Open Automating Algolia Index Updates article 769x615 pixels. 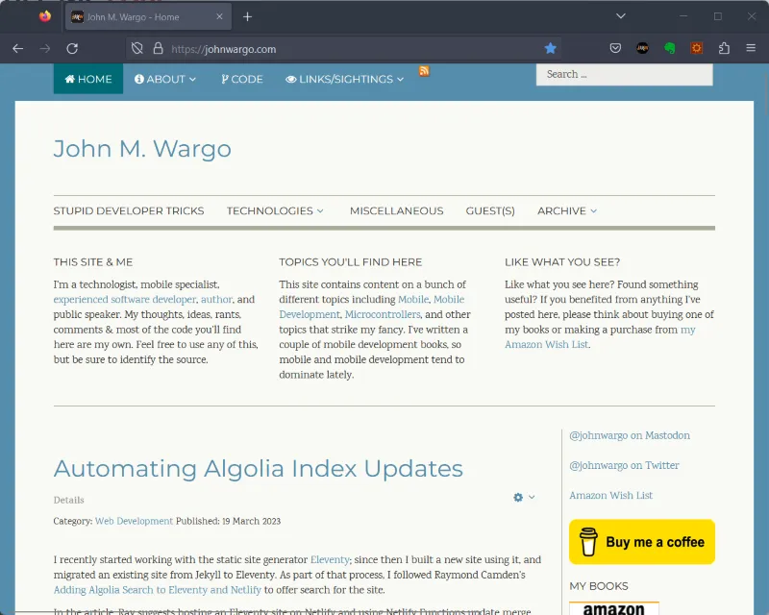click(258, 468)
